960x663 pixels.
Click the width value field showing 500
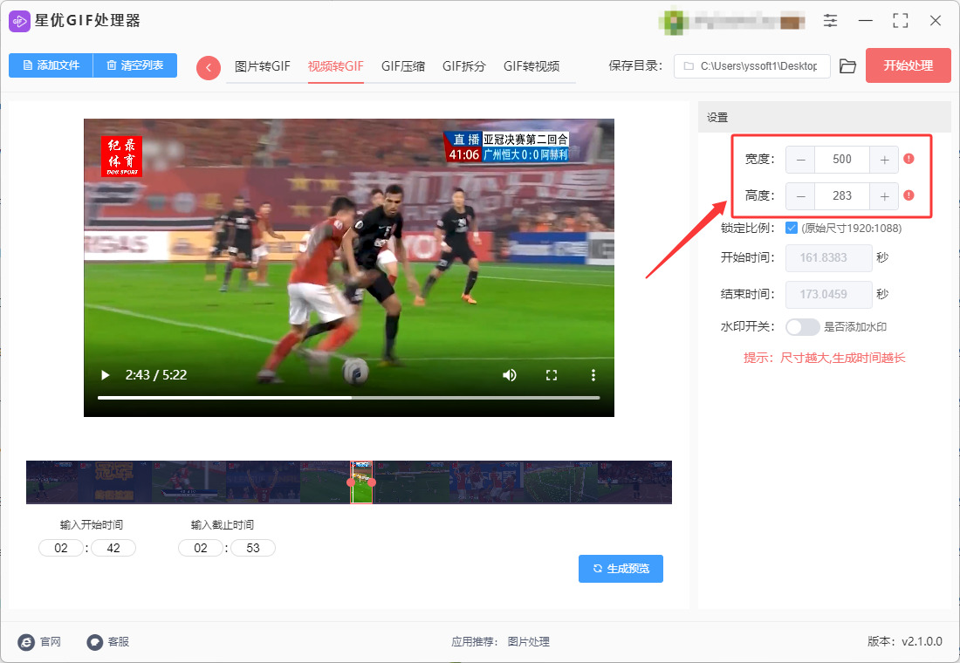click(x=842, y=160)
